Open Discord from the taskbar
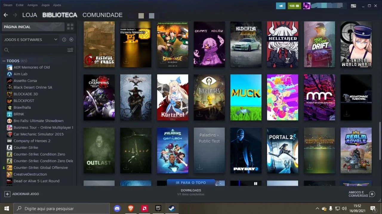 (117, 208)
